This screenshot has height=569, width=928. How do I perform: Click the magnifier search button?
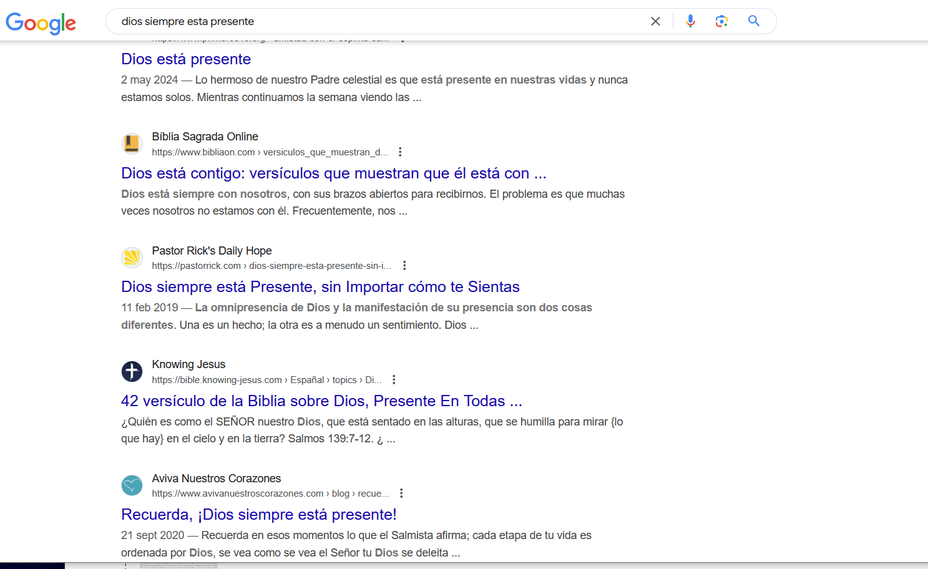coord(754,21)
